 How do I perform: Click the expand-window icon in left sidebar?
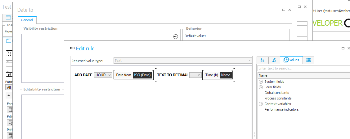(9, 53)
